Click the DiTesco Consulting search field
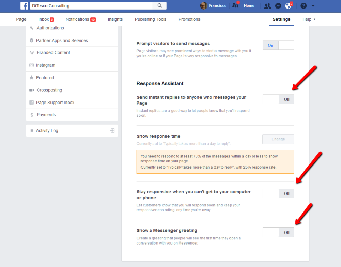 click(x=91, y=6)
